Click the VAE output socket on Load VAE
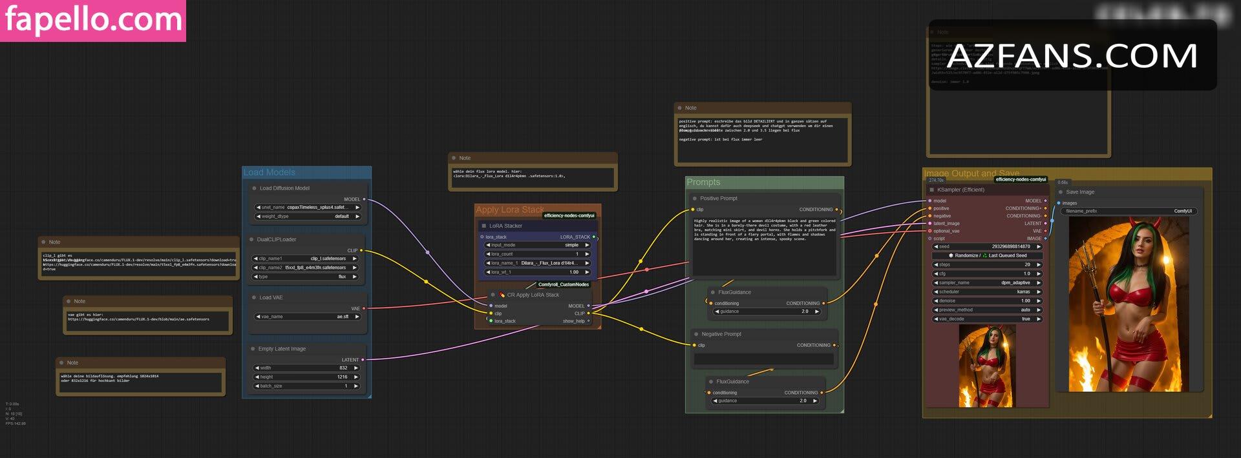This screenshot has height=458, width=1241. click(x=363, y=309)
